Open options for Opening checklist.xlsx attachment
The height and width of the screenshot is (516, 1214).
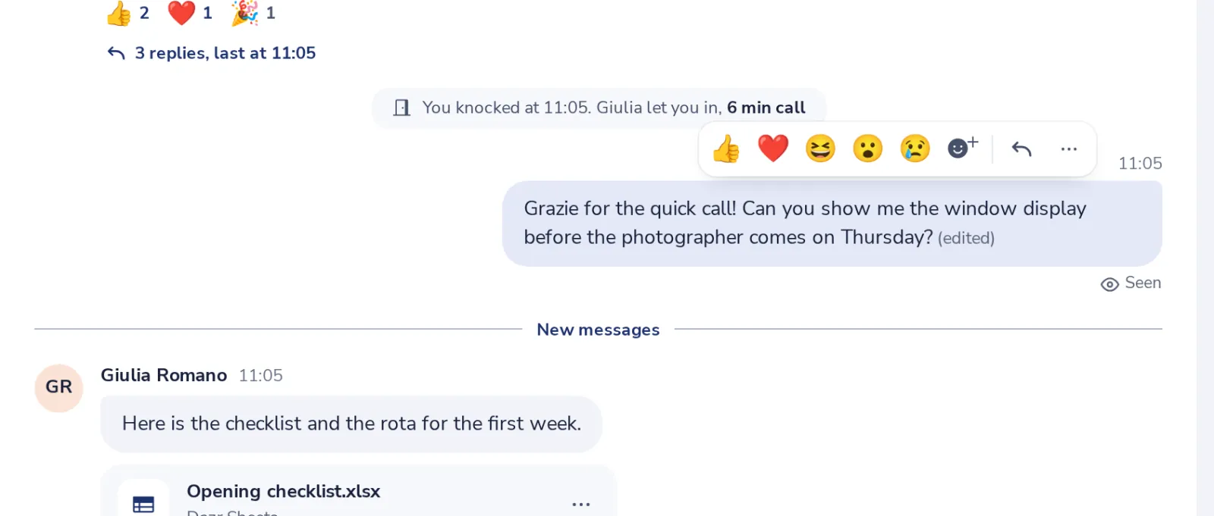(x=581, y=504)
